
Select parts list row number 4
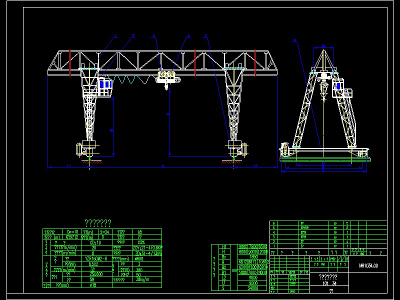click(x=273, y=232)
